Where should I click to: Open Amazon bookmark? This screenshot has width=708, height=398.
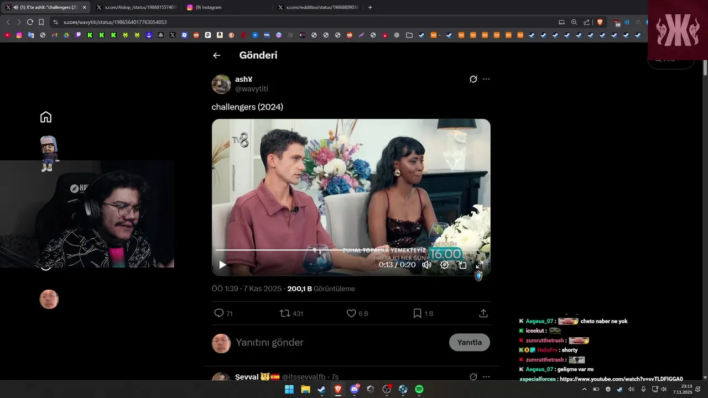click(x=220, y=35)
